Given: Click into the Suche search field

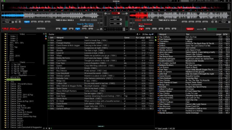Looking at the screenshot, I should coord(95,34).
